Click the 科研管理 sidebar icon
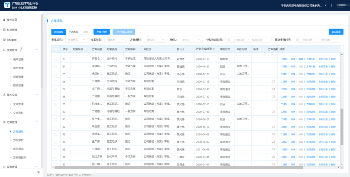 click(x=4, y=30)
